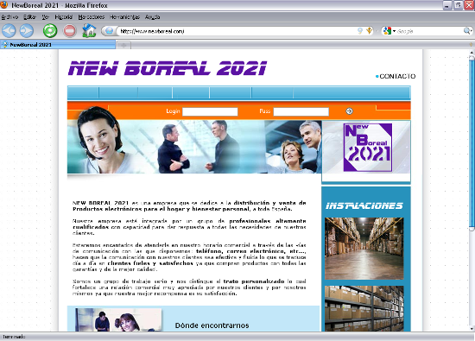Click the search magnifier icon
The image size is (475, 341).
[x=467, y=30]
